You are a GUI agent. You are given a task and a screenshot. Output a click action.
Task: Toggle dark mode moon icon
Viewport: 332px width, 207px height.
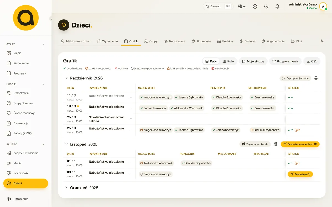pyautogui.click(x=266, y=6)
